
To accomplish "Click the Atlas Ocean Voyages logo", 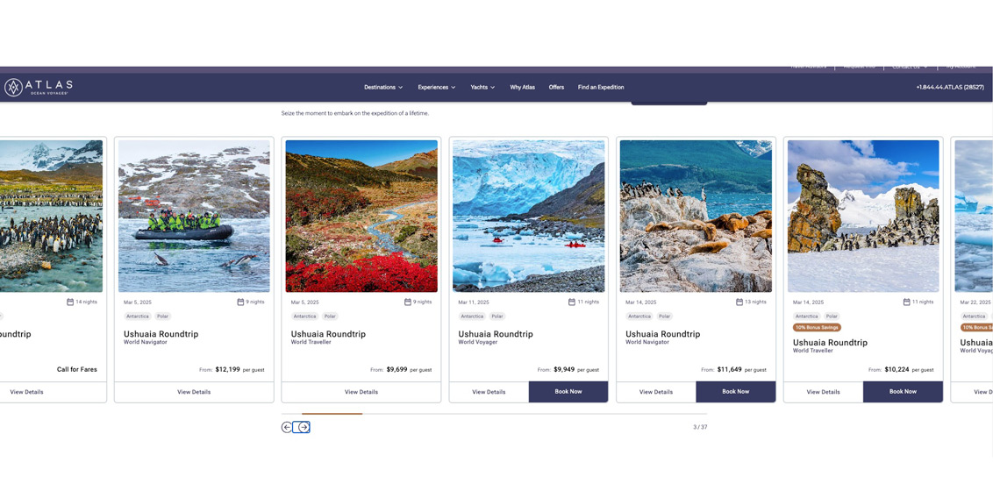I will click(x=39, y=88).
